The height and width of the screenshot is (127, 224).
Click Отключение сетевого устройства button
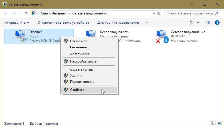click(63, 23)
